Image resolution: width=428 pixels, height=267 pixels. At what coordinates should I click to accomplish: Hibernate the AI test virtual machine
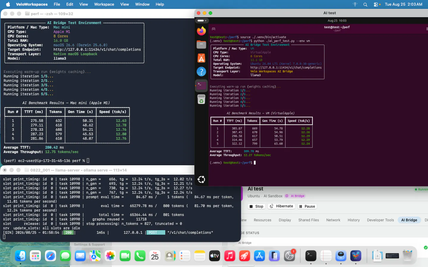pos(281,206)
